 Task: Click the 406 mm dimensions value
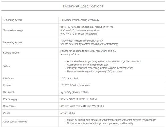(x=82, y=106)
